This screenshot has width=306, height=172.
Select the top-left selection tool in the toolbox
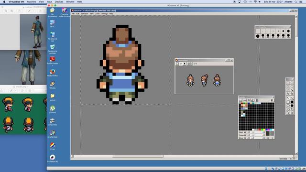point(288,83)
